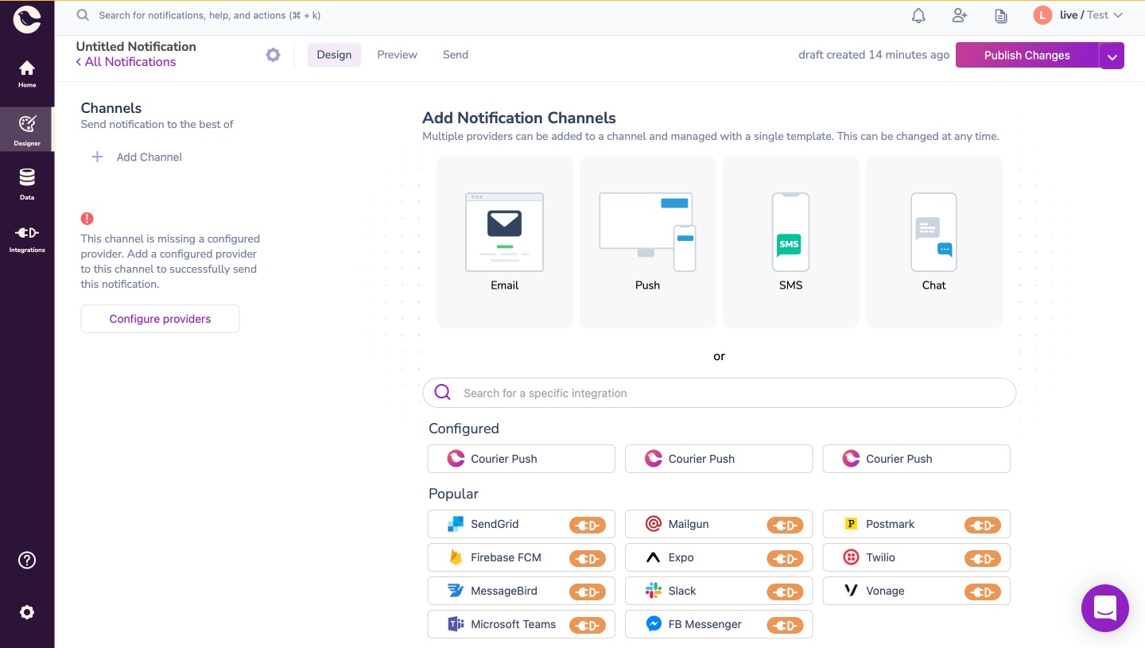Image resolution: width=1145 pixels, height=648 pixels.
Task: Toggle the SendGrid provider
Action: pos(588,525)
